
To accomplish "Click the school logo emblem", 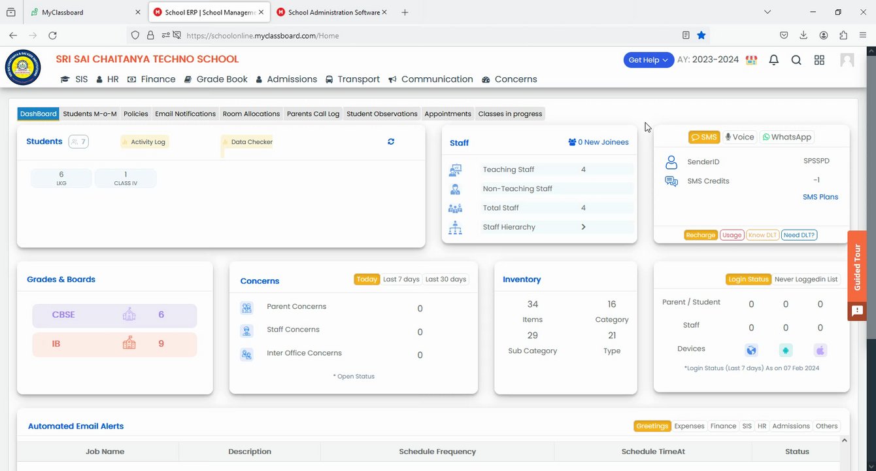I will click(23, 67).
